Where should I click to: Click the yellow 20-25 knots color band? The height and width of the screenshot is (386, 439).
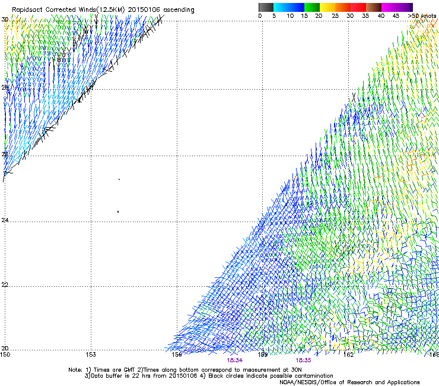(x=327, y=7)
